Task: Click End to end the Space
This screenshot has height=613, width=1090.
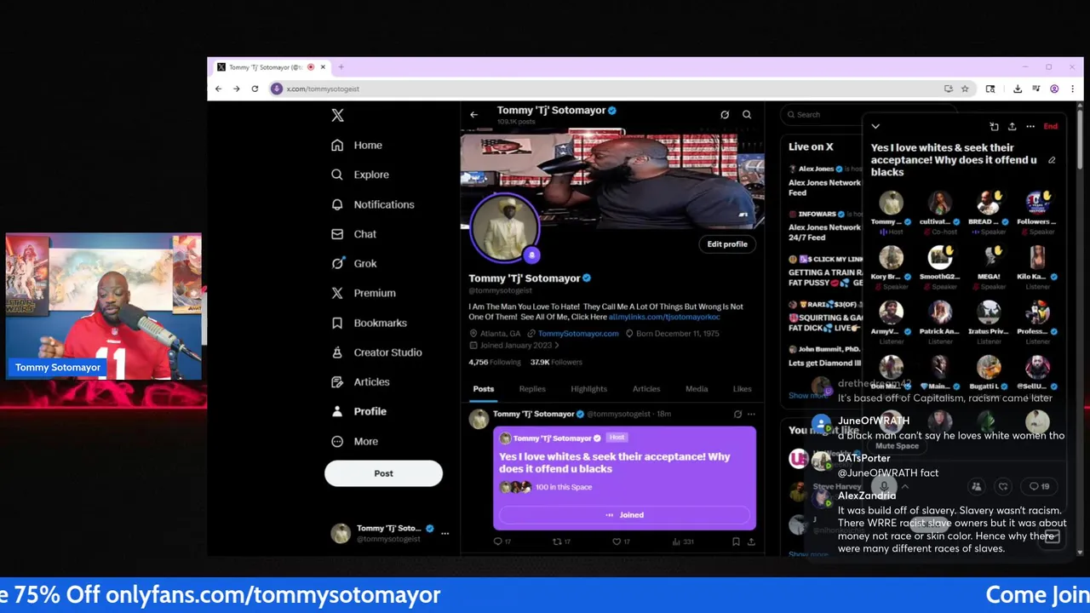Action: pos(1051,127)
